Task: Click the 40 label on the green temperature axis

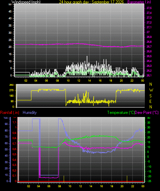Action: (149, 118)
